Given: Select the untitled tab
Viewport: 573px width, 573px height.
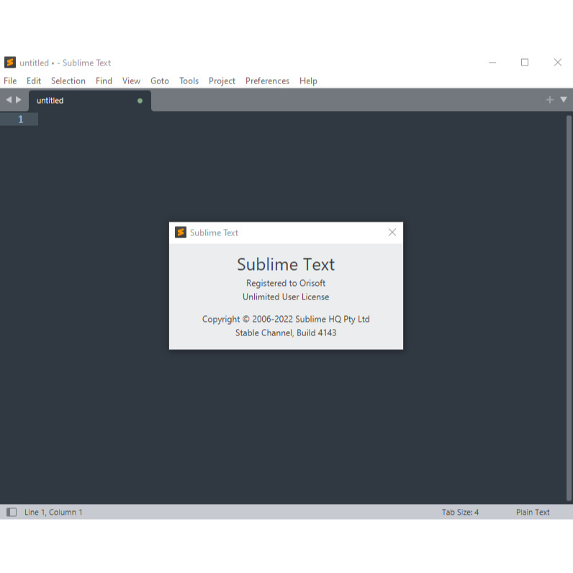Looking at the screenshot, I should pos(50,101).
